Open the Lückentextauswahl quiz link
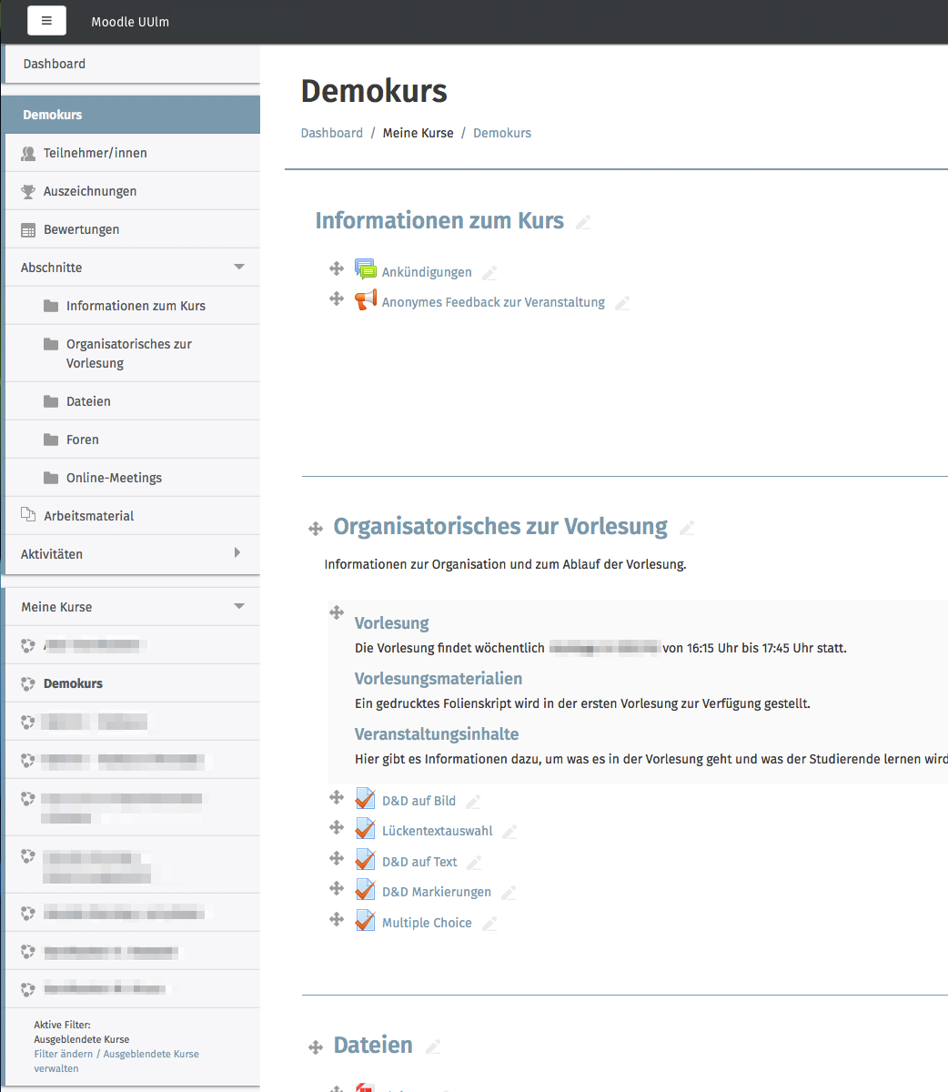The height and width of the screenshot is (1092, 948). click(437, 831)
